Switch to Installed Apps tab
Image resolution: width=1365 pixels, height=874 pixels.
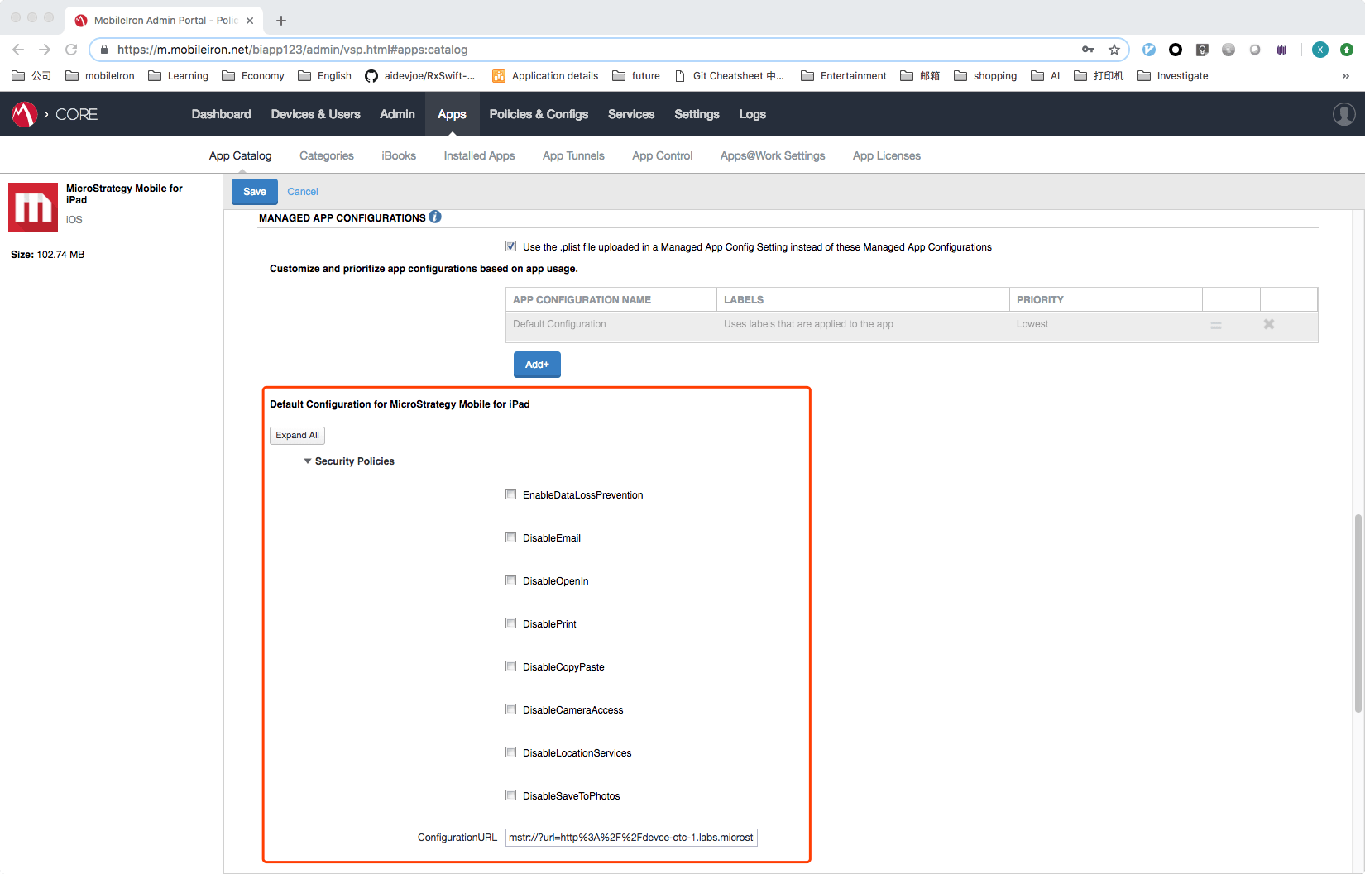pos(479,155)
